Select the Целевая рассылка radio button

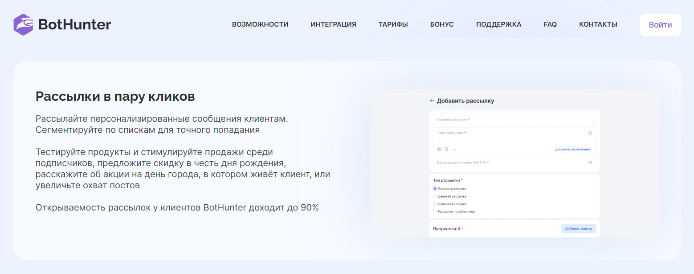pos(435,196)
